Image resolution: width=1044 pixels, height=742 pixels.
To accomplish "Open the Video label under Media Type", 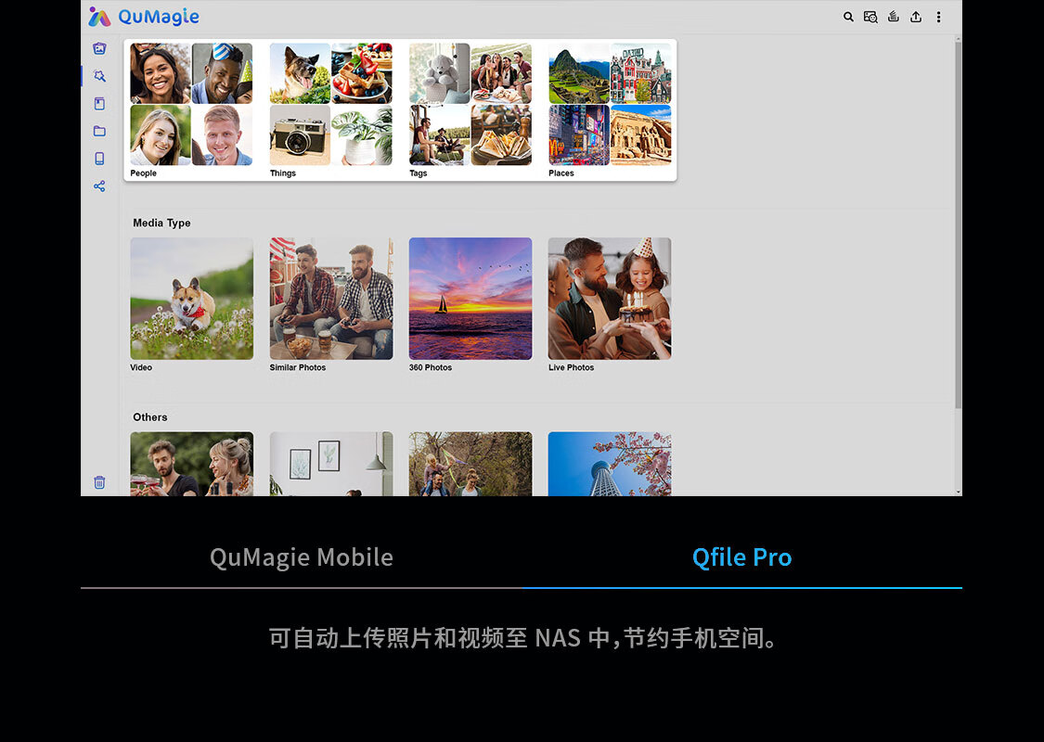I will coord(140,367).
